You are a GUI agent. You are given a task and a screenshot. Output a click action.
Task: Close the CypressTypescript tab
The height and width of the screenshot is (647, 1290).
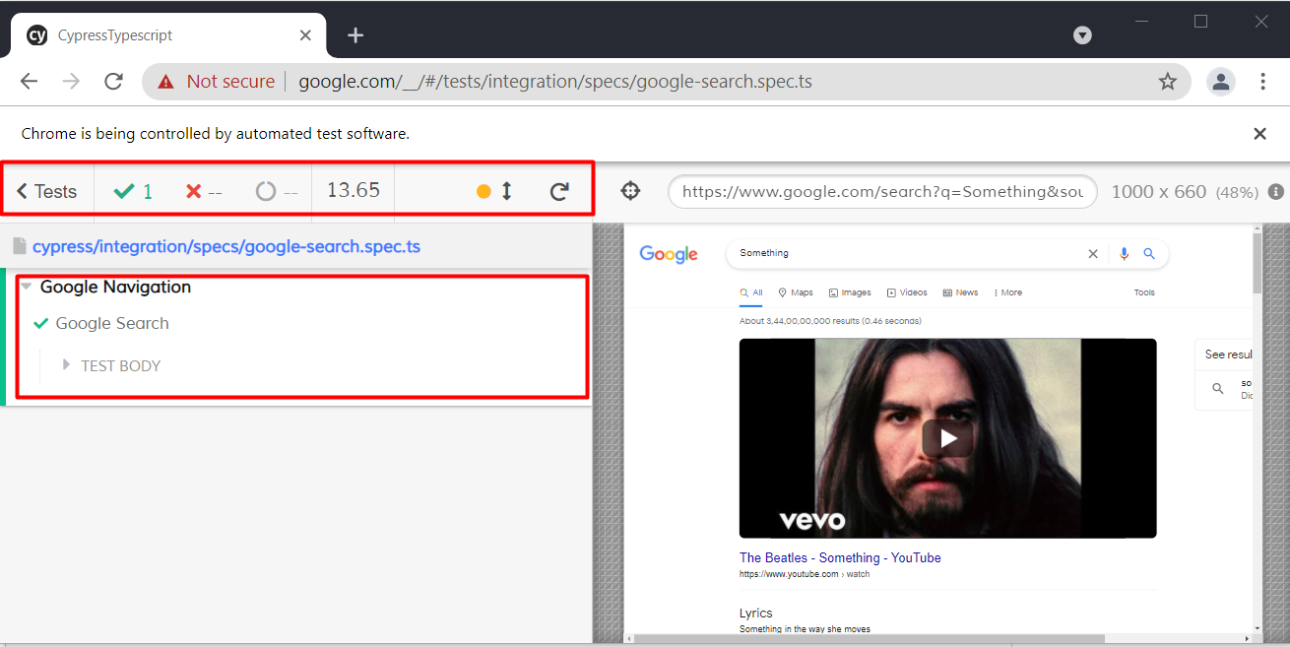(x=305, y=35)
